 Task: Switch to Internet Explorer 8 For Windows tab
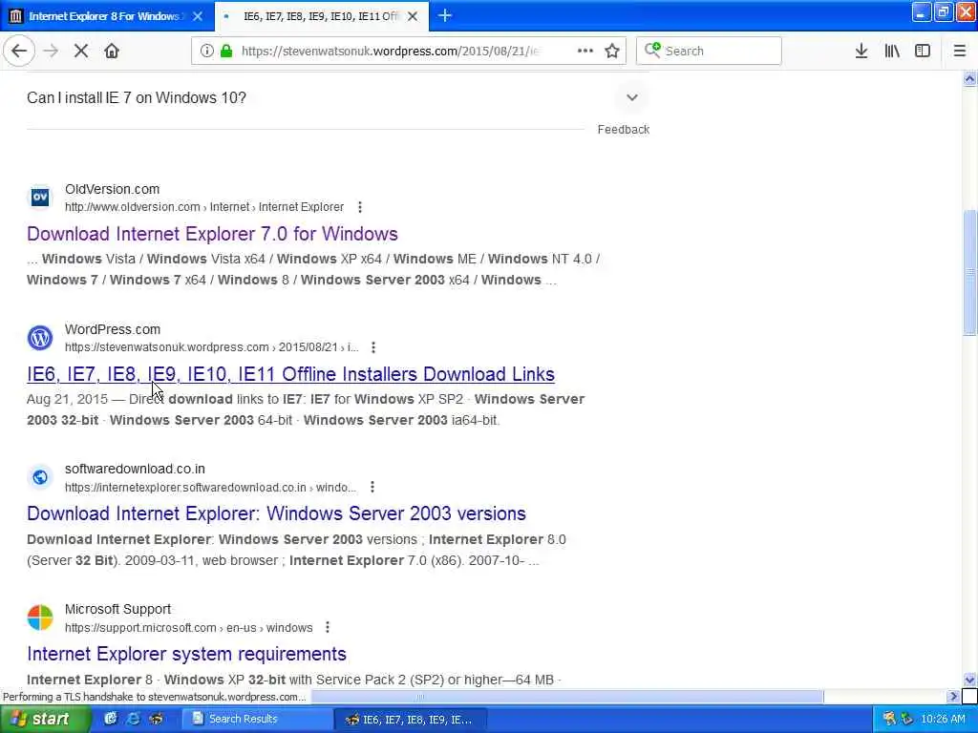[x=107, y=16]
